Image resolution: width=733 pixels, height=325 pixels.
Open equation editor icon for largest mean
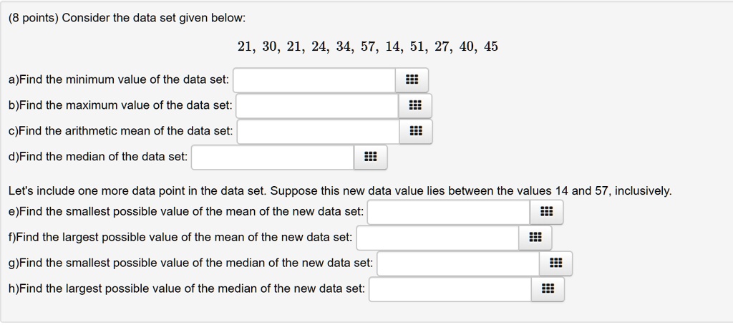(535, 238)
